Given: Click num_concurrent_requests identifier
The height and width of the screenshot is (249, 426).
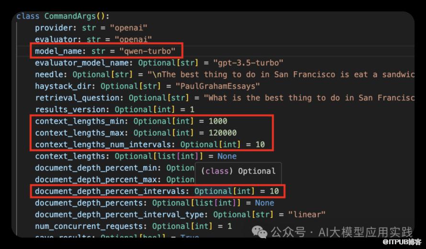Looking at the screenshot, I should click(x=89, y=226).
